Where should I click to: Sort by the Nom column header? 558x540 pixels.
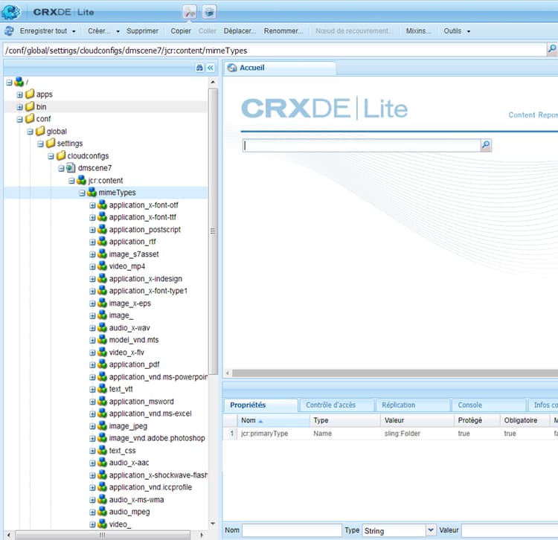pyautogui.click(x=273, y=420)
